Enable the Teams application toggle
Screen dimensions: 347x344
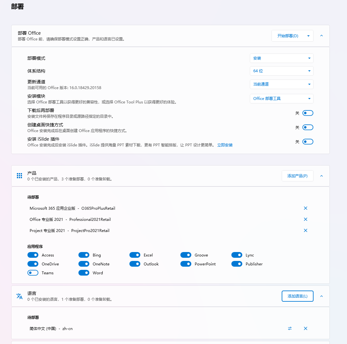click(33, 273)
